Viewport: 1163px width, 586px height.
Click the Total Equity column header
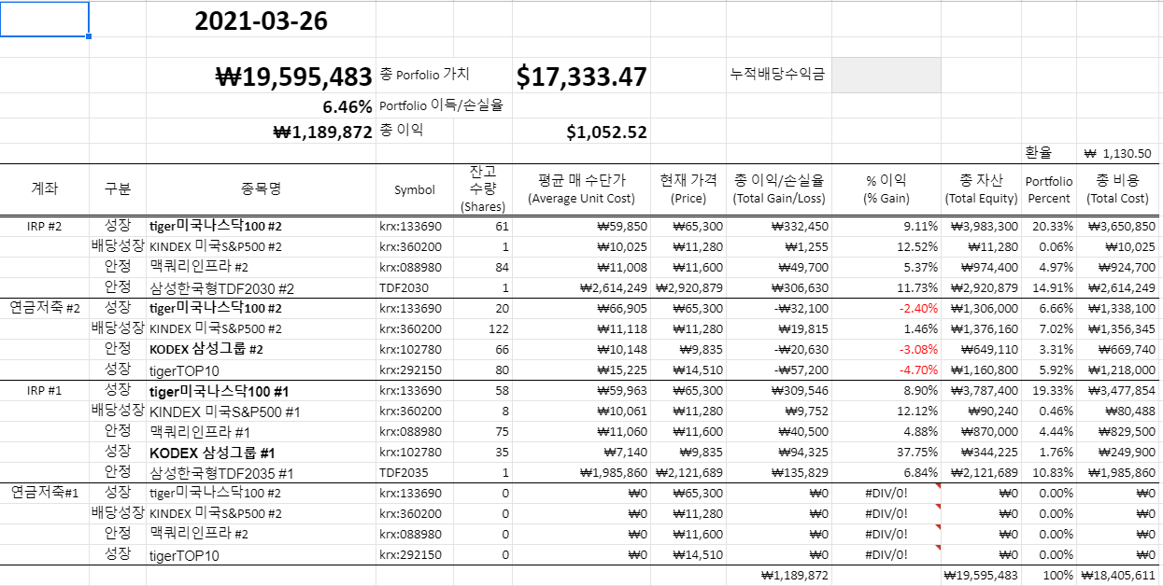pos(981,189)
